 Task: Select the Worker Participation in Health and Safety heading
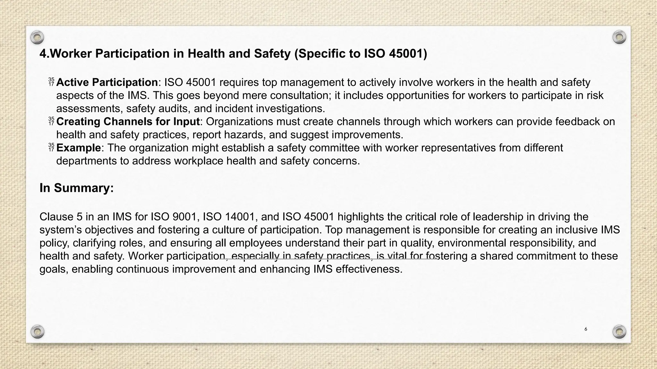click(x=233, y=53)
